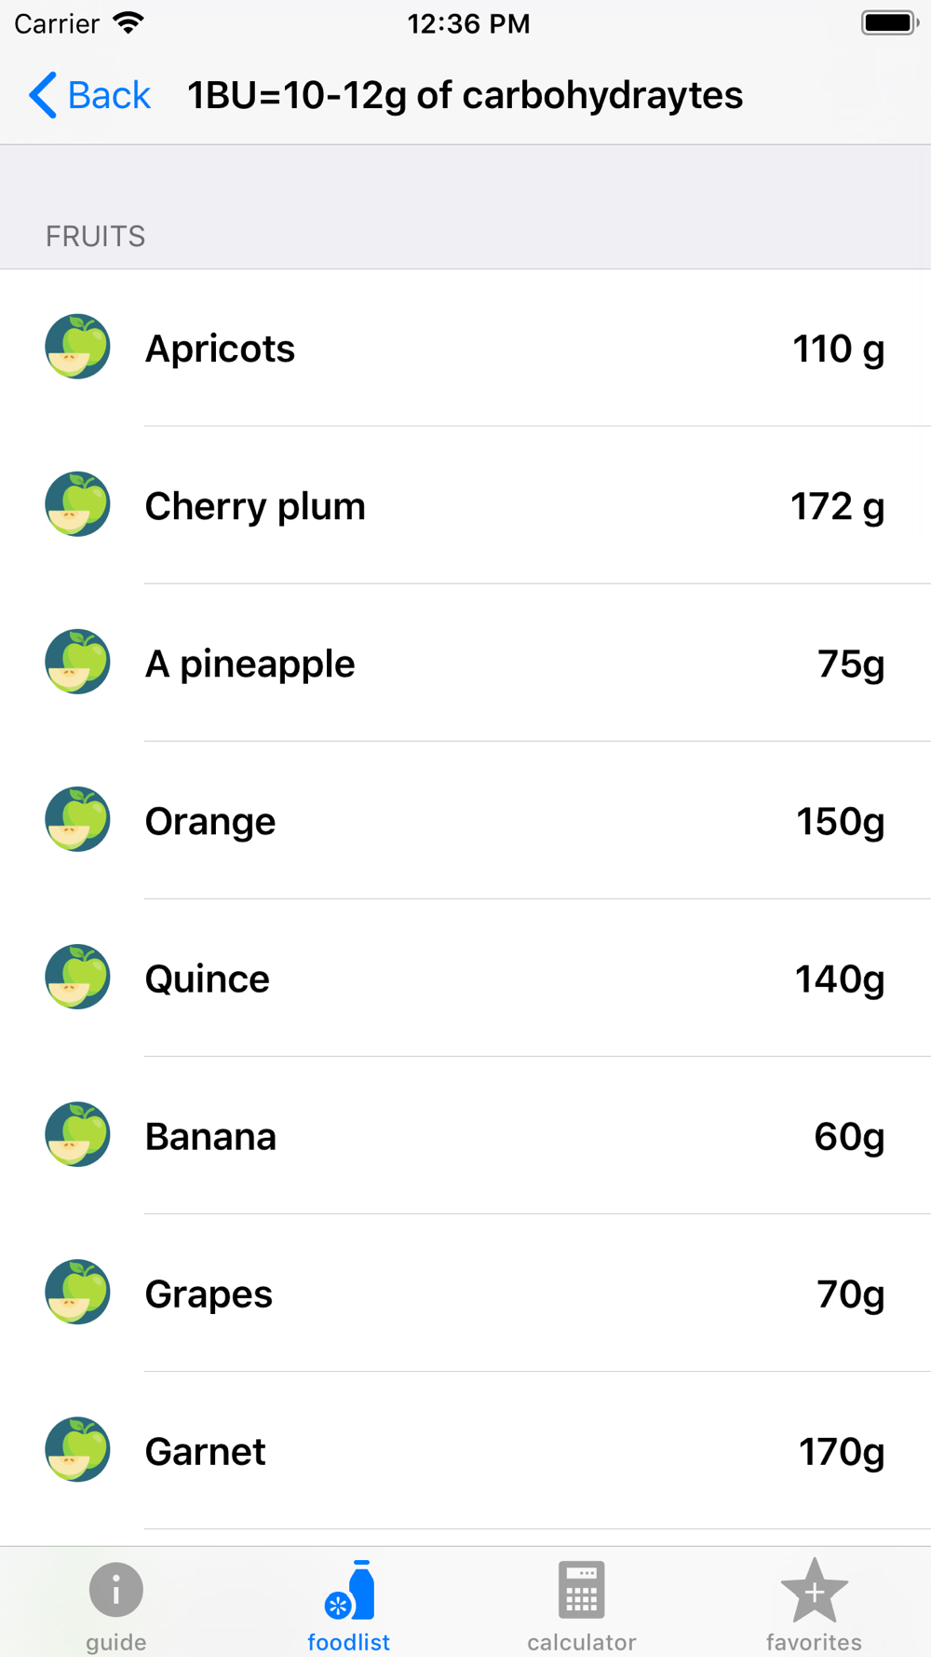931x1657 pixels.
Task: Tap the apple icon beside Orange
Action: click(77, 819)
